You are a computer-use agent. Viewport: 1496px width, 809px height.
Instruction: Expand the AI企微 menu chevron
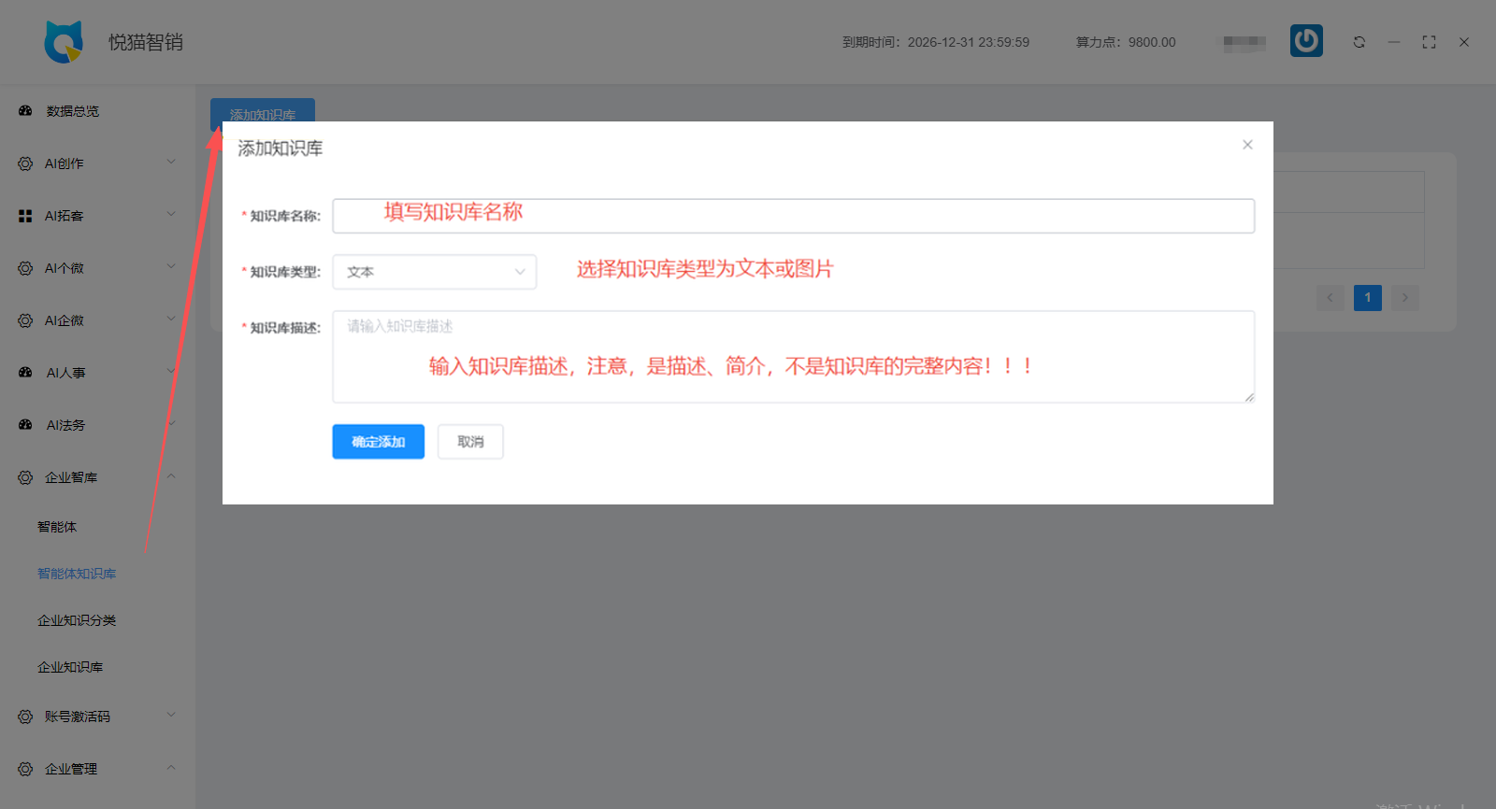(171, 319)
